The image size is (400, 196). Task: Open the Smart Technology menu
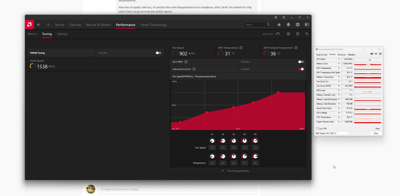pyautogui.click(x=154, y=25)
